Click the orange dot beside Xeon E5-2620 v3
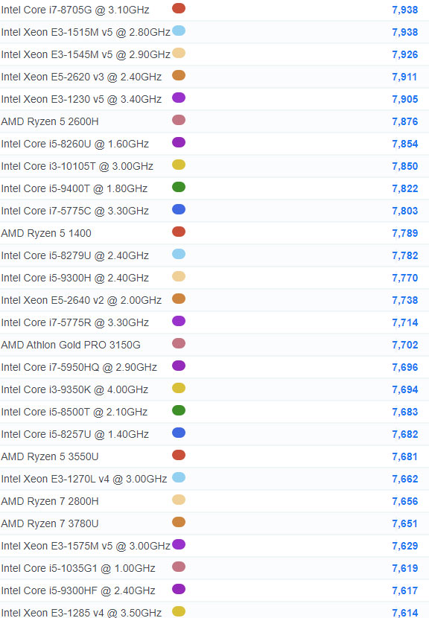This screenshot has height=618, width=429. tap(179, 75)
